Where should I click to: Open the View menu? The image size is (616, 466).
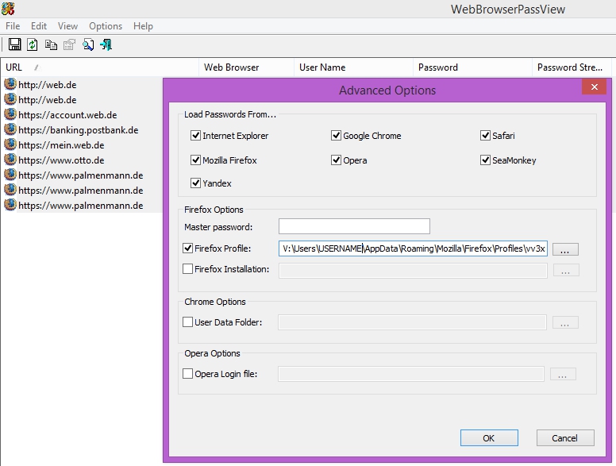pyautogui.click(x=67, y=26)
